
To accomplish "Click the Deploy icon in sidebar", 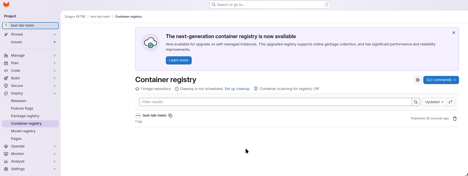I will tap(6, 93).
